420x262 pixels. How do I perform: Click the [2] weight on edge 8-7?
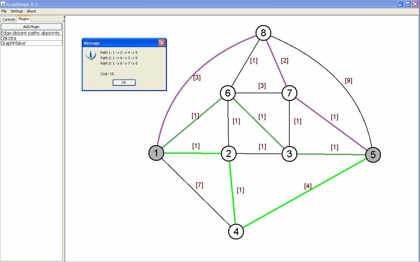(285, 60)
